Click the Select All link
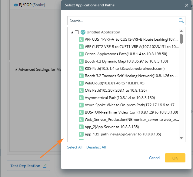The image size is (193, 177). [x=75, y=147]
